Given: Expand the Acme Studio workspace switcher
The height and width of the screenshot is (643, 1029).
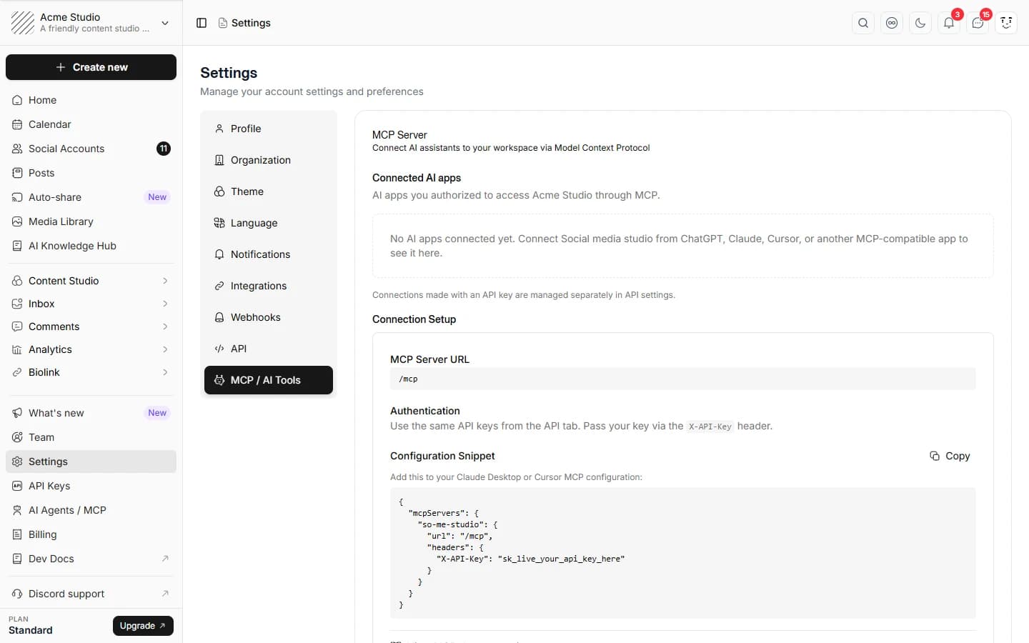Looking at the screenshot, I should [165, 23].
